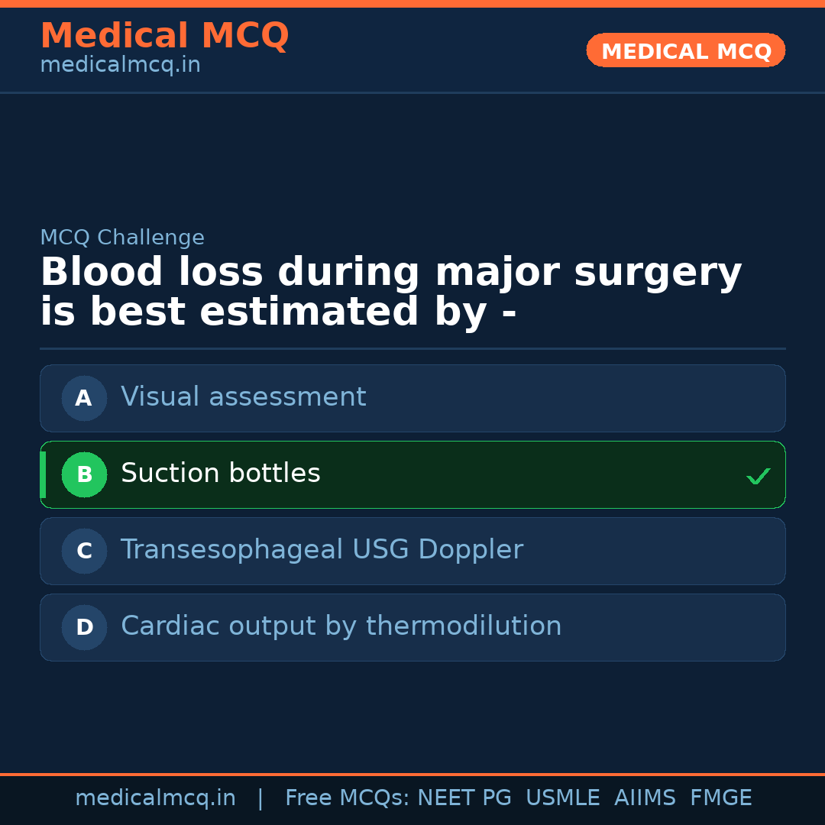Click the green checkmark on Suction bottles
Screen dimensions: 825x825
tap(759, 476)
